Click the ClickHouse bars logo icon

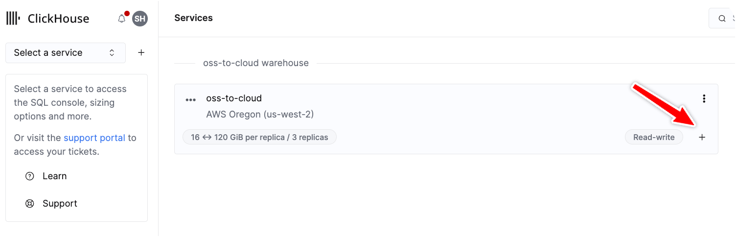(13, 19)
